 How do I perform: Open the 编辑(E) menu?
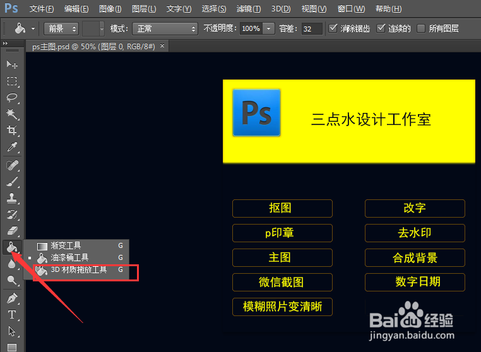(76, 9)
